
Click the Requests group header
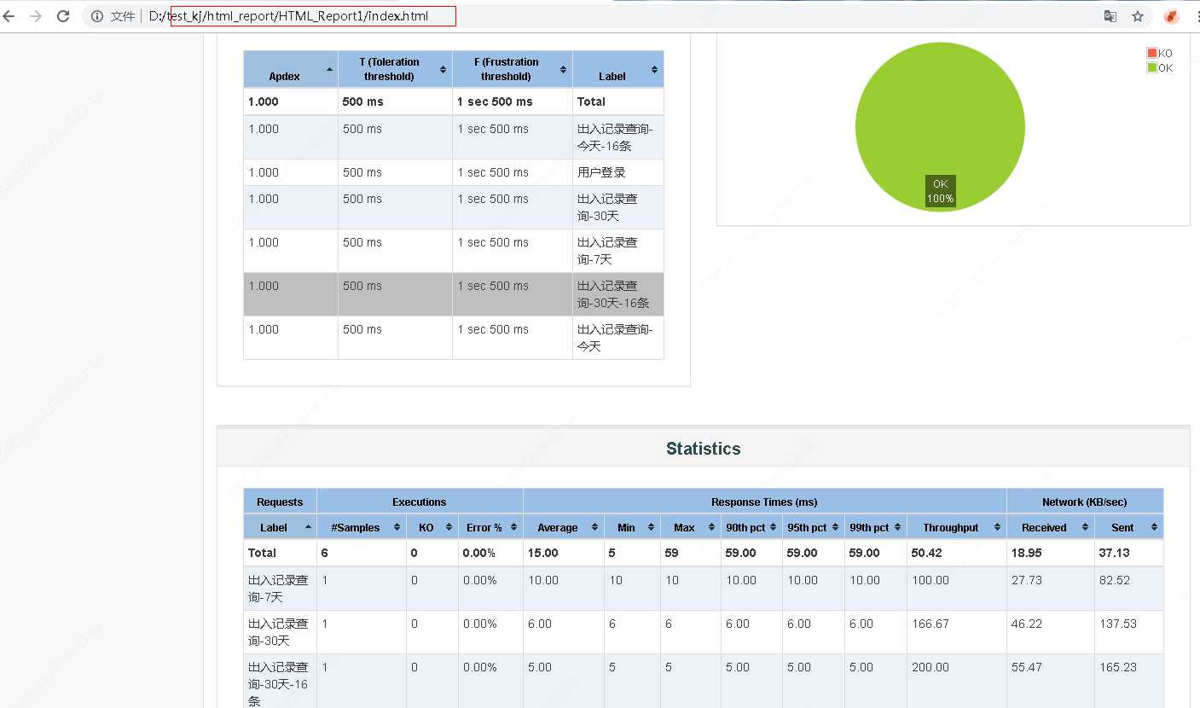point(280,502)
